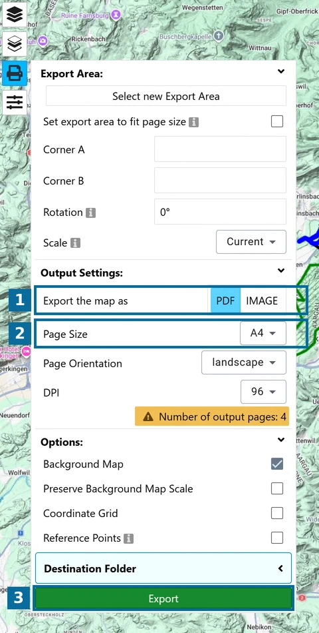The width and height of the screenshot is (319, 633).
Task: Click the Number of output pages notice
Action: pos(212,416)
